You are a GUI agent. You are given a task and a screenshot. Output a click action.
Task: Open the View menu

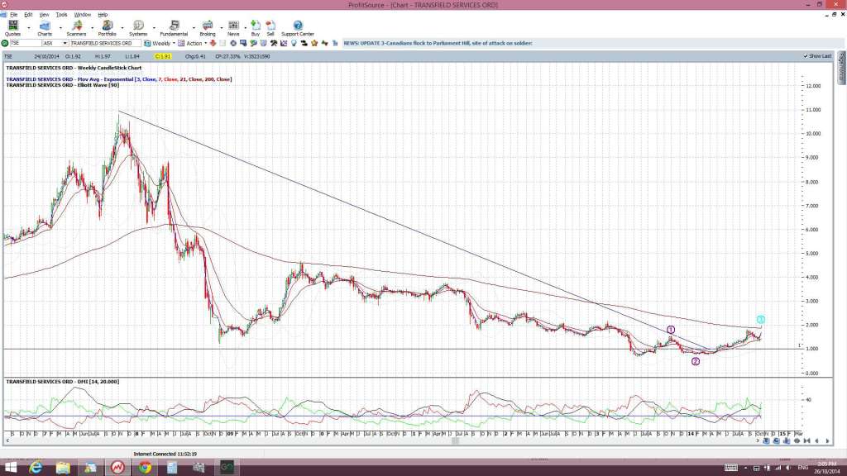click(45, 15)
